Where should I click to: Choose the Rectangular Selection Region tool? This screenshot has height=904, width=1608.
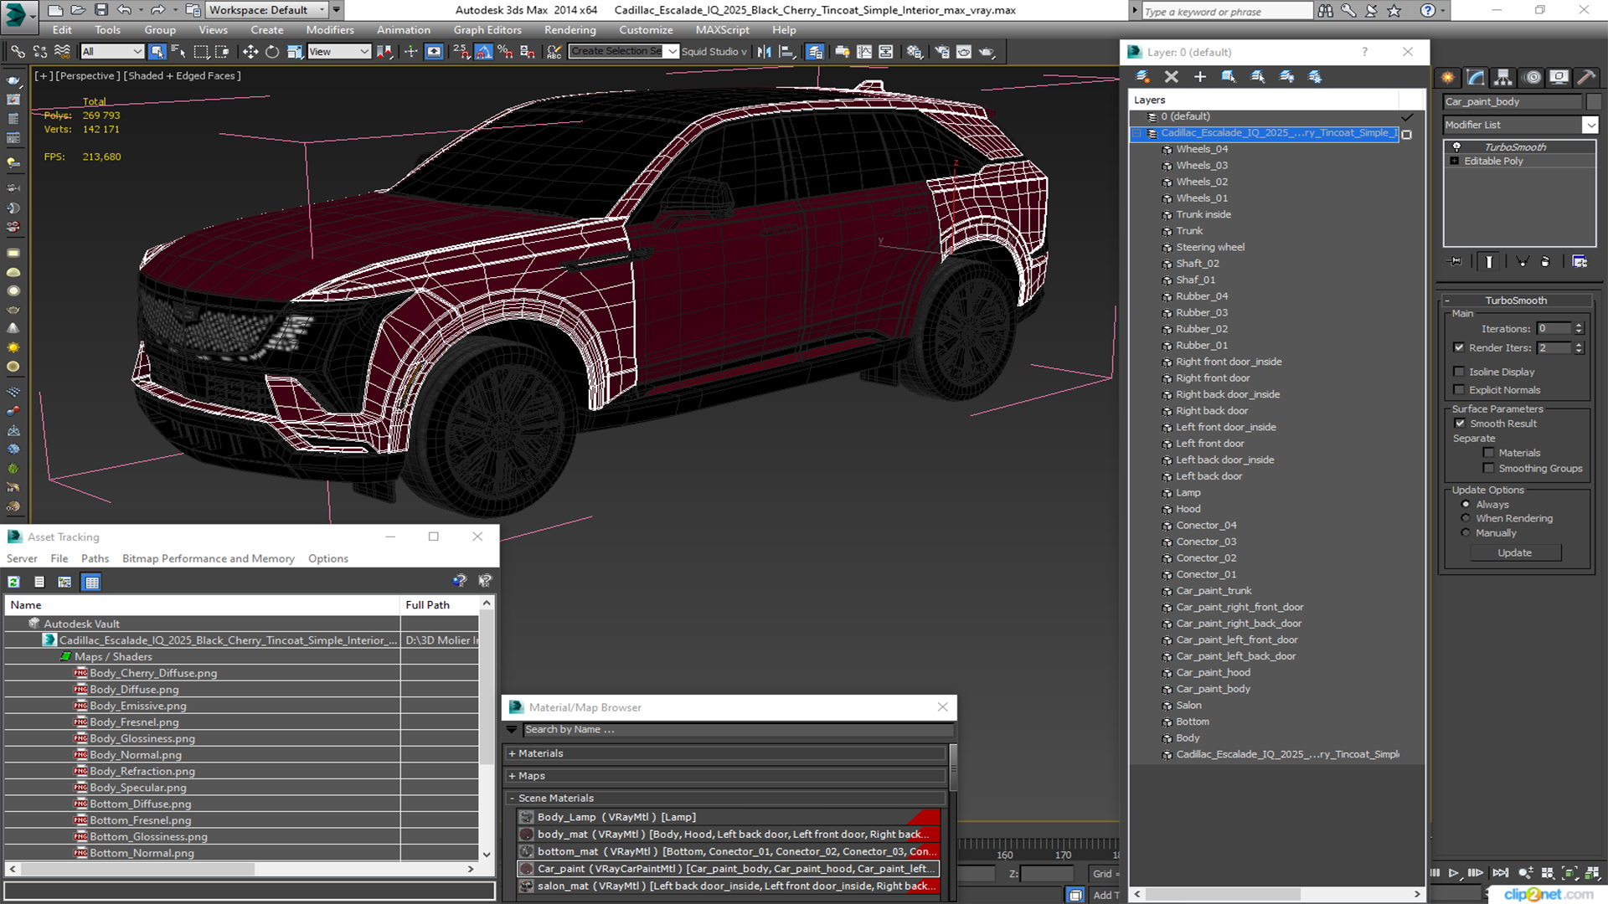pos(201,52)
